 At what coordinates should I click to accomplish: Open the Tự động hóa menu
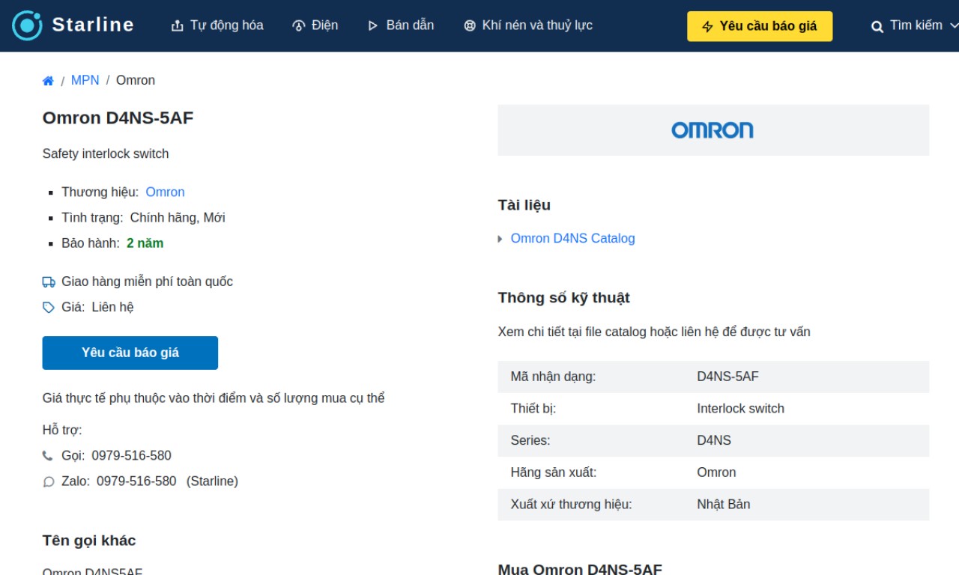click(x=217, y=25)
